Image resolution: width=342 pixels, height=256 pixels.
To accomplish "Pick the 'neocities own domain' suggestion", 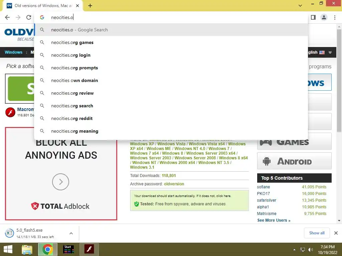I will pyautogui.click(x=171, y=80).
